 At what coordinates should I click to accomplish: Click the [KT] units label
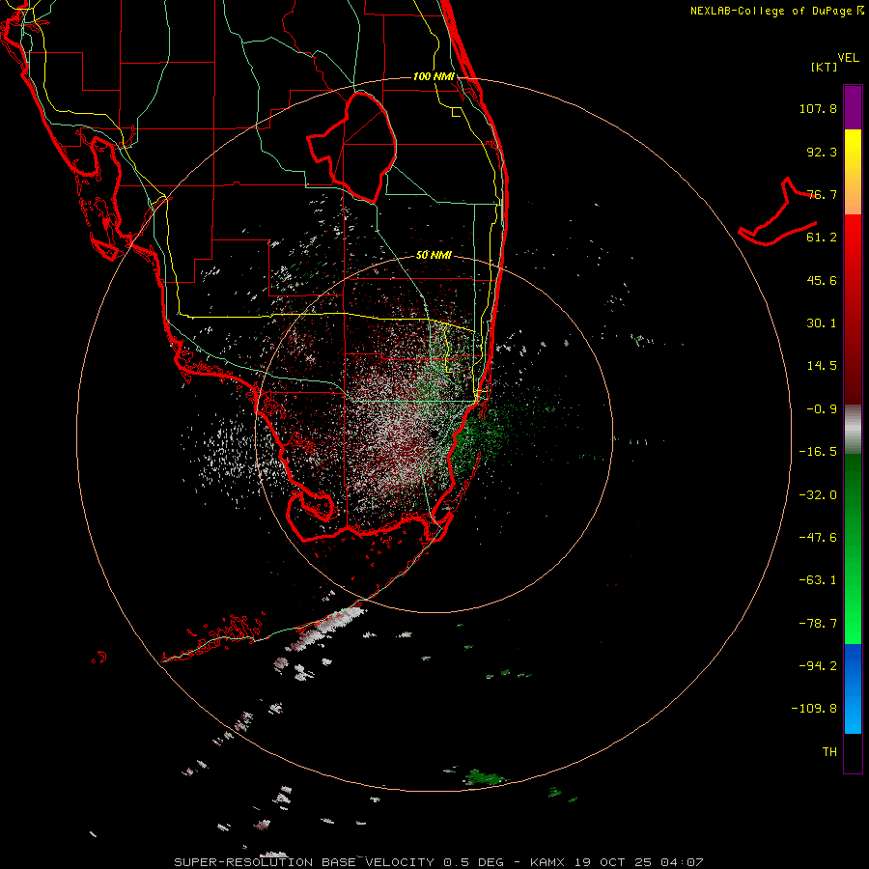point(825,67)
